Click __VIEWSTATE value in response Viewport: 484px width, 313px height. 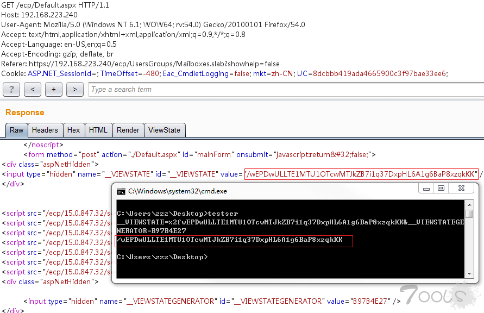(x=361, y=174)
